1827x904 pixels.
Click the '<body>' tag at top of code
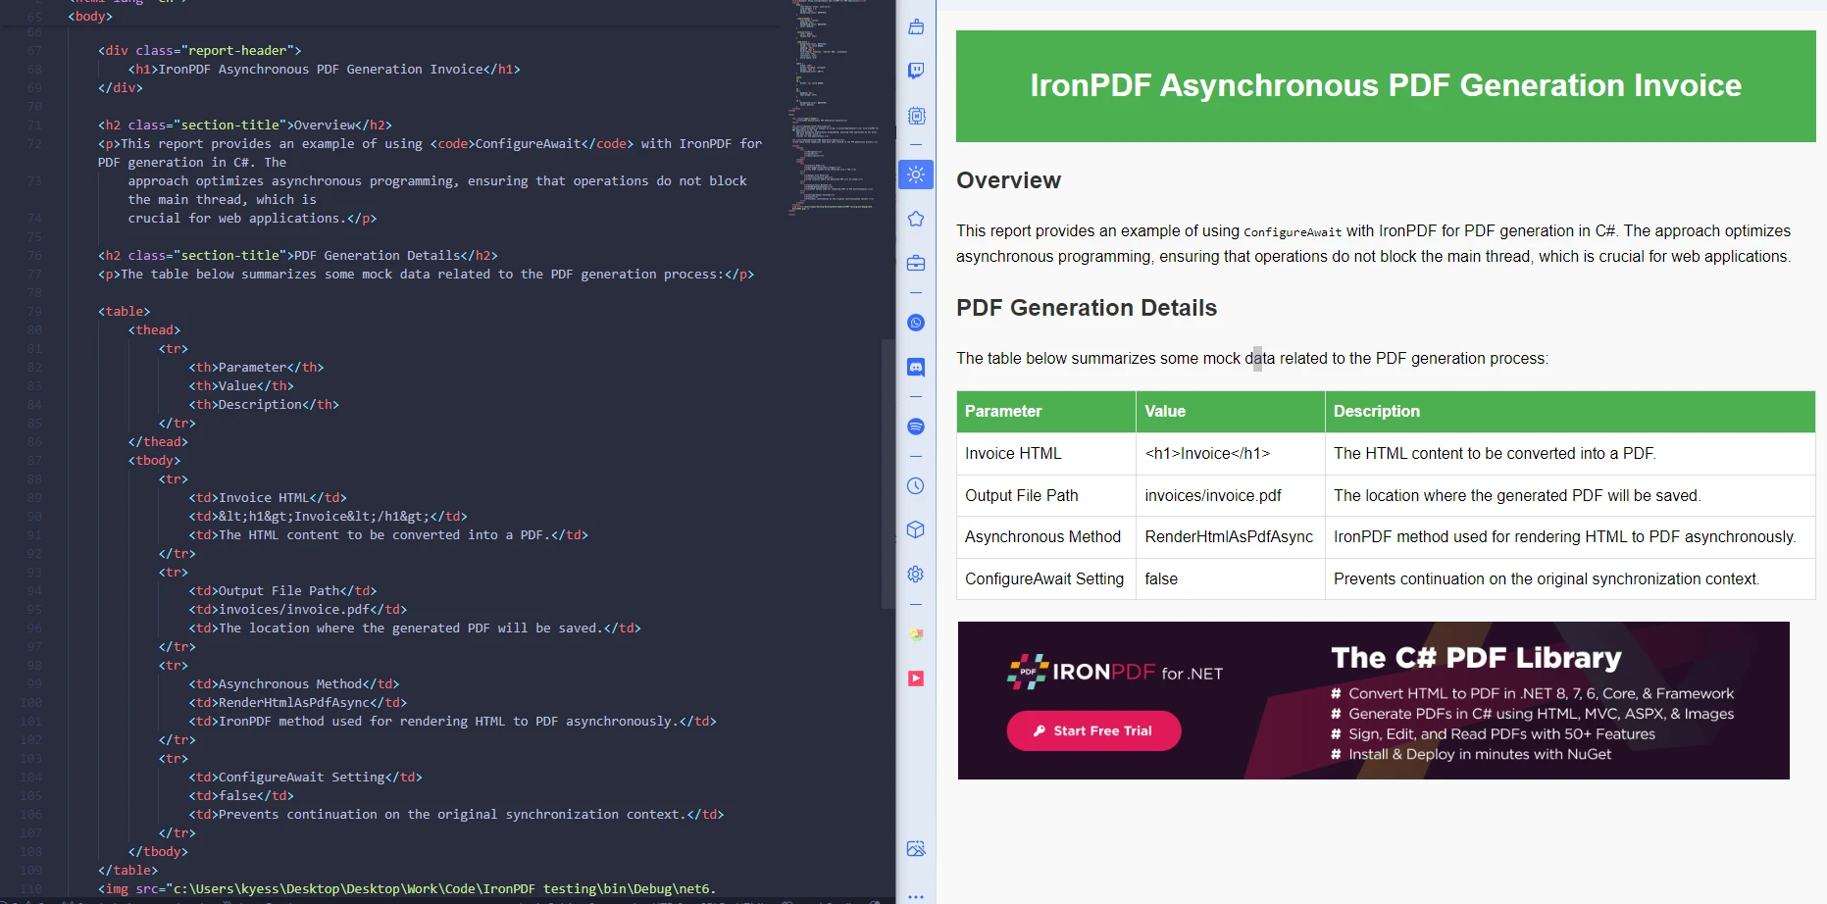tap(90, 17)
